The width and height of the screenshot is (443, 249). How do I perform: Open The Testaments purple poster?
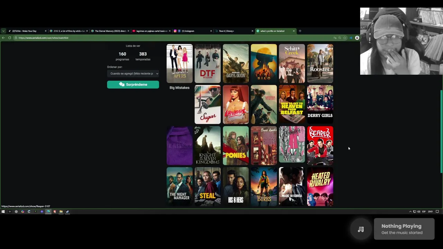tap(179, 146)
